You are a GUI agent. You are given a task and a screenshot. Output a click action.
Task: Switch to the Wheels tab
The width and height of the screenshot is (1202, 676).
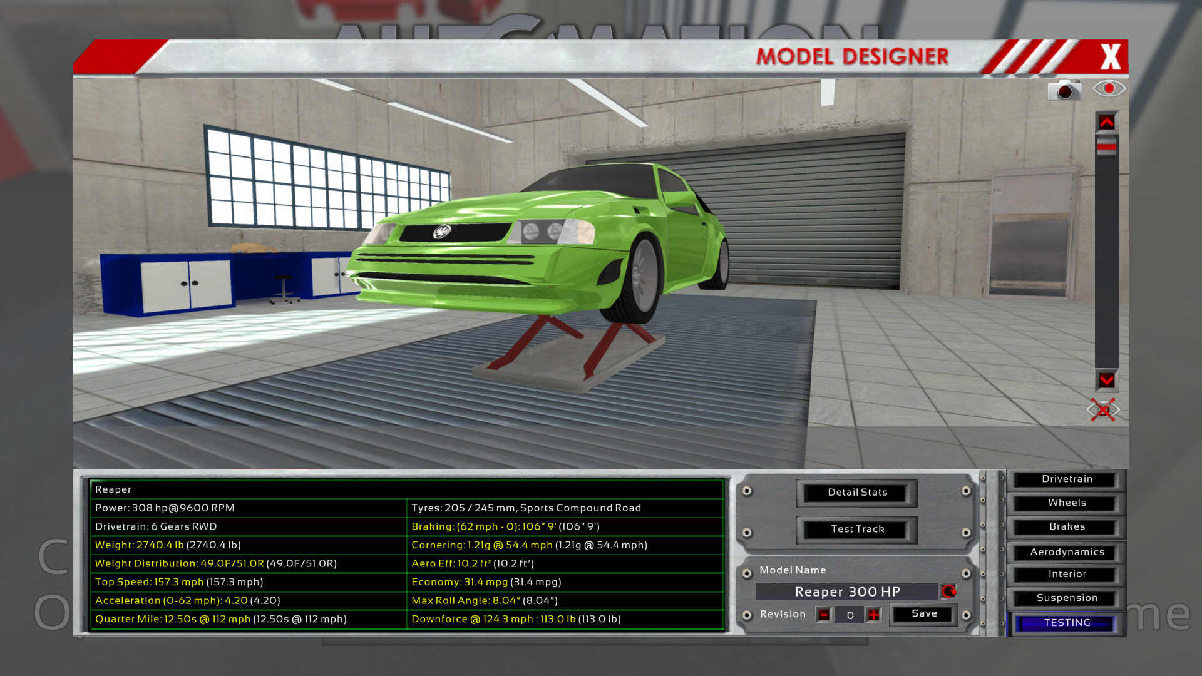pyautogui.click(x=1066, y=503)
